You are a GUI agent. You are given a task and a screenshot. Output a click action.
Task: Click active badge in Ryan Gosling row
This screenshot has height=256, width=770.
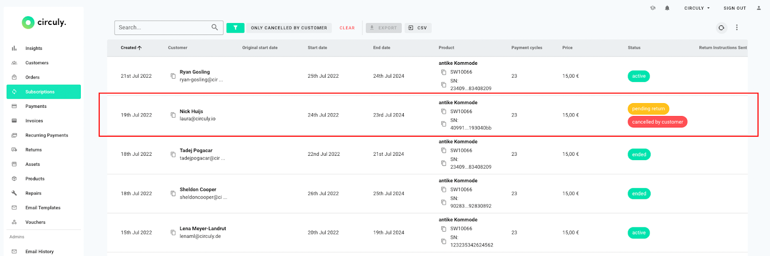pos(639,76)
